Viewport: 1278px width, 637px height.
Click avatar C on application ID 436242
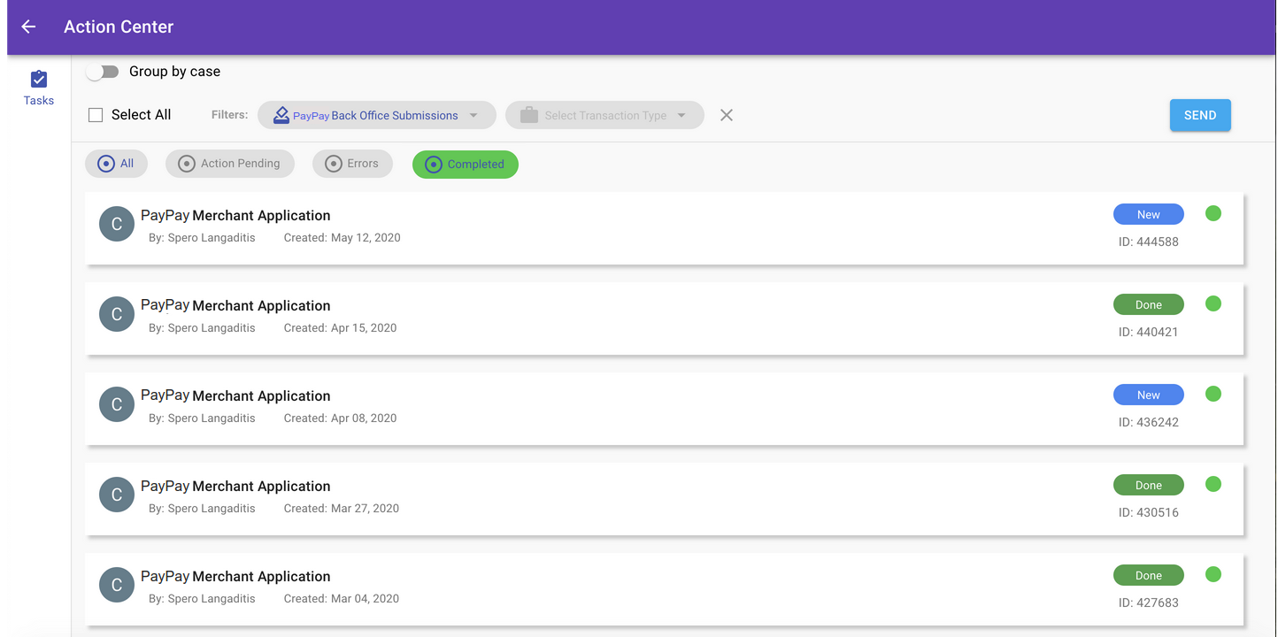pyautogui.click(x=117, y=404)
